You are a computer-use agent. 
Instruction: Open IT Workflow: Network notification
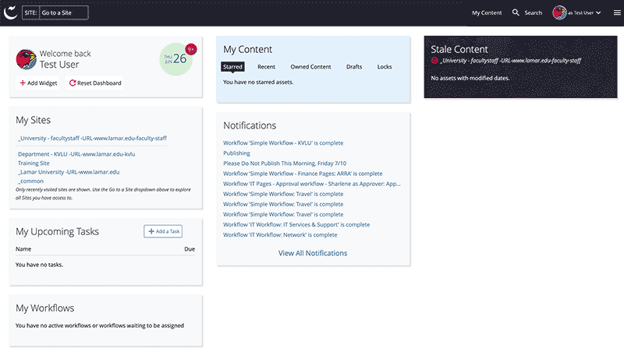[x=280, y=235]
